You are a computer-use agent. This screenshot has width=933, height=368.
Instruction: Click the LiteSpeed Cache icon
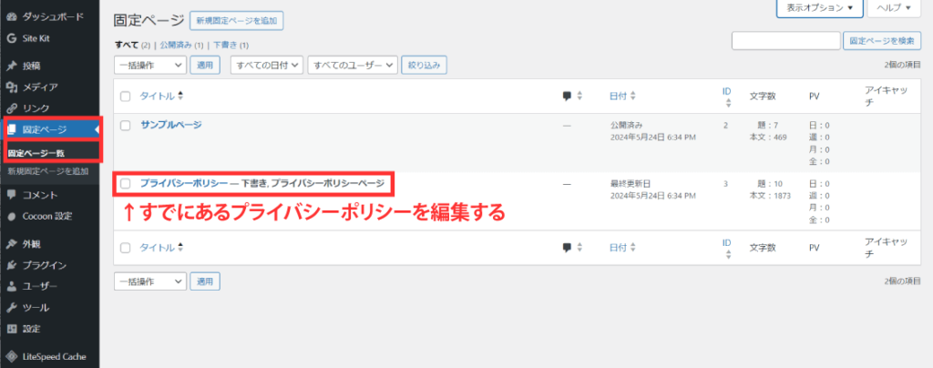pos(11,356)
